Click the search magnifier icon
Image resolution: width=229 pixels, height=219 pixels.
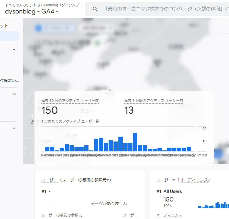pos(95,9)
